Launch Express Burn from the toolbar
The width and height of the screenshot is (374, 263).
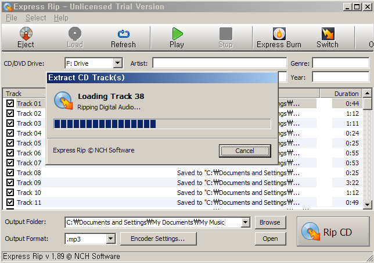pos(279,34)
